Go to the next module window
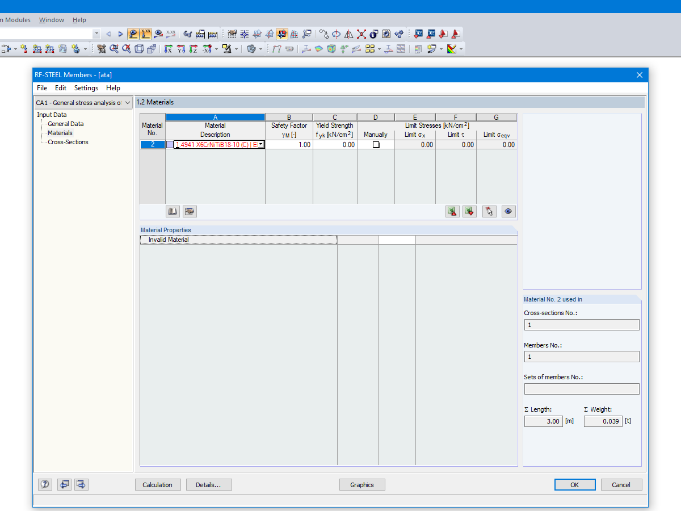 point(81,484)
